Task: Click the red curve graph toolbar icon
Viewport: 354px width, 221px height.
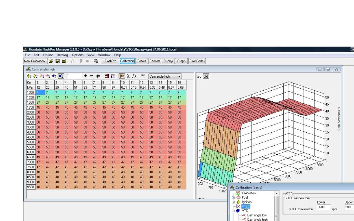Action: pos(113,76)
